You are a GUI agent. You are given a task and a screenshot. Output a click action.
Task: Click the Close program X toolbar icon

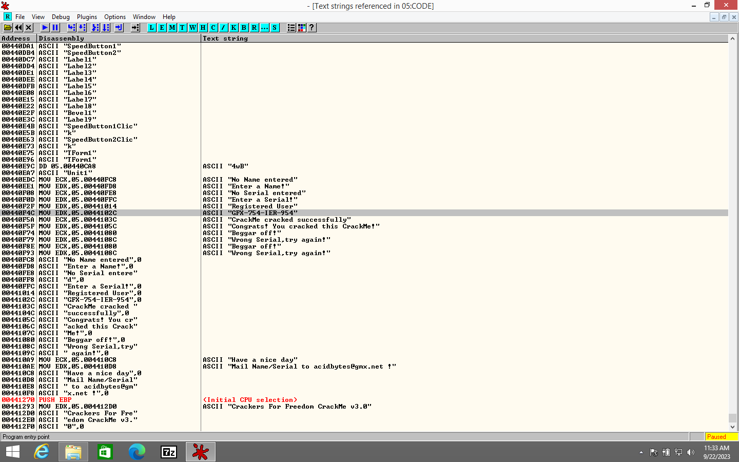point(29,28)
